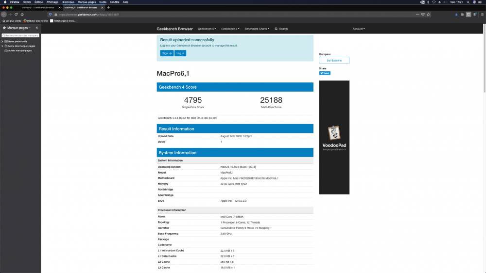This screenshot has height=273, width=486.
Task: Click the volume status icon
Action: point(445,2)
